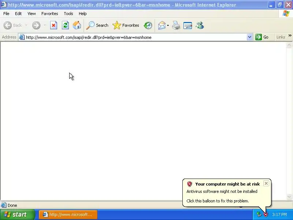Click the Internet Explorer taskbar button
The image size is (293, 220).
point(68,214)
